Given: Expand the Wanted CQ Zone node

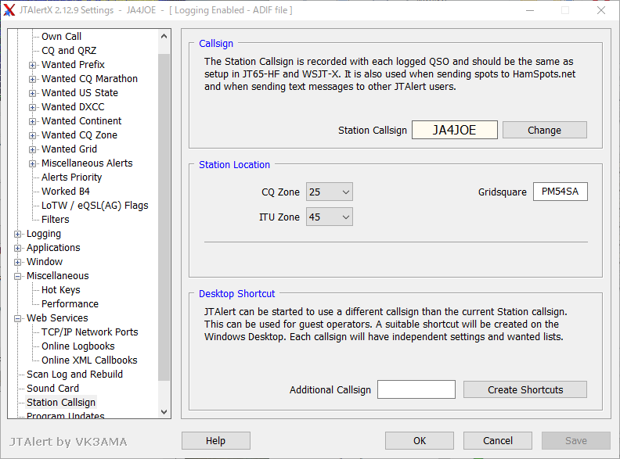Looking at the screenshot, I should point(32,136).
